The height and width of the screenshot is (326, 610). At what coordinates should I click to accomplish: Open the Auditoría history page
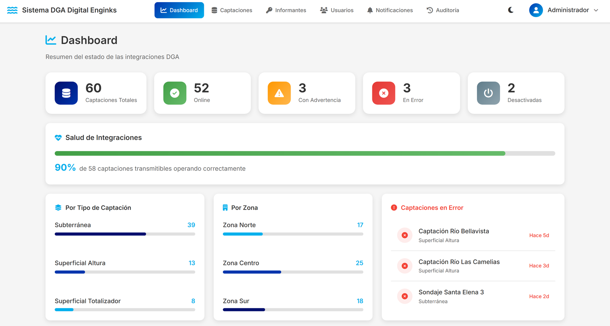(443, 10)
